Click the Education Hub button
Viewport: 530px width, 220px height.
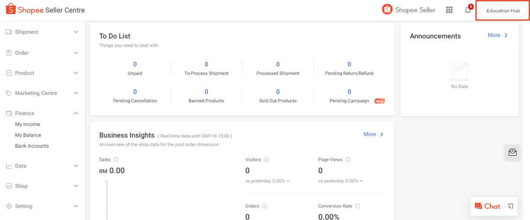coord(503,10)
